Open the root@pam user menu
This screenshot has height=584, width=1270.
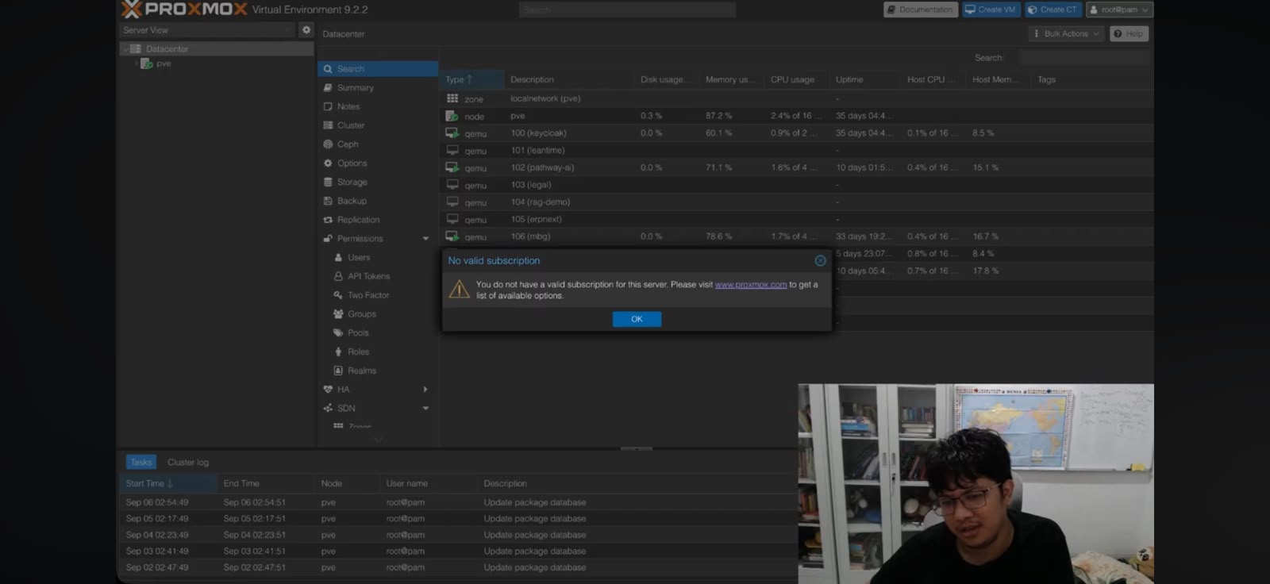(1119, 10)
